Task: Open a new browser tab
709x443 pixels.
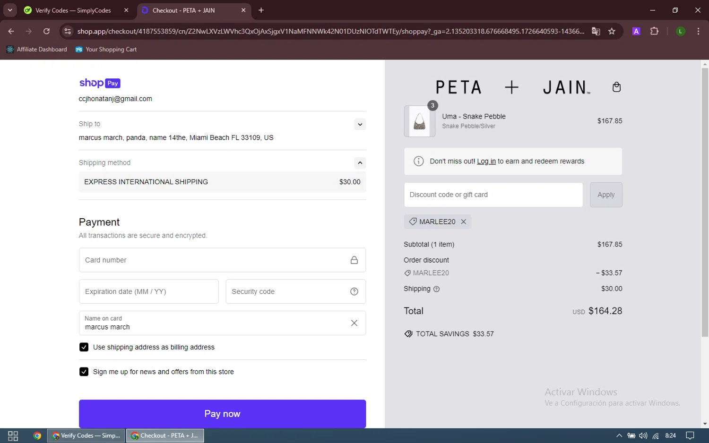Action: pos(261,10)
